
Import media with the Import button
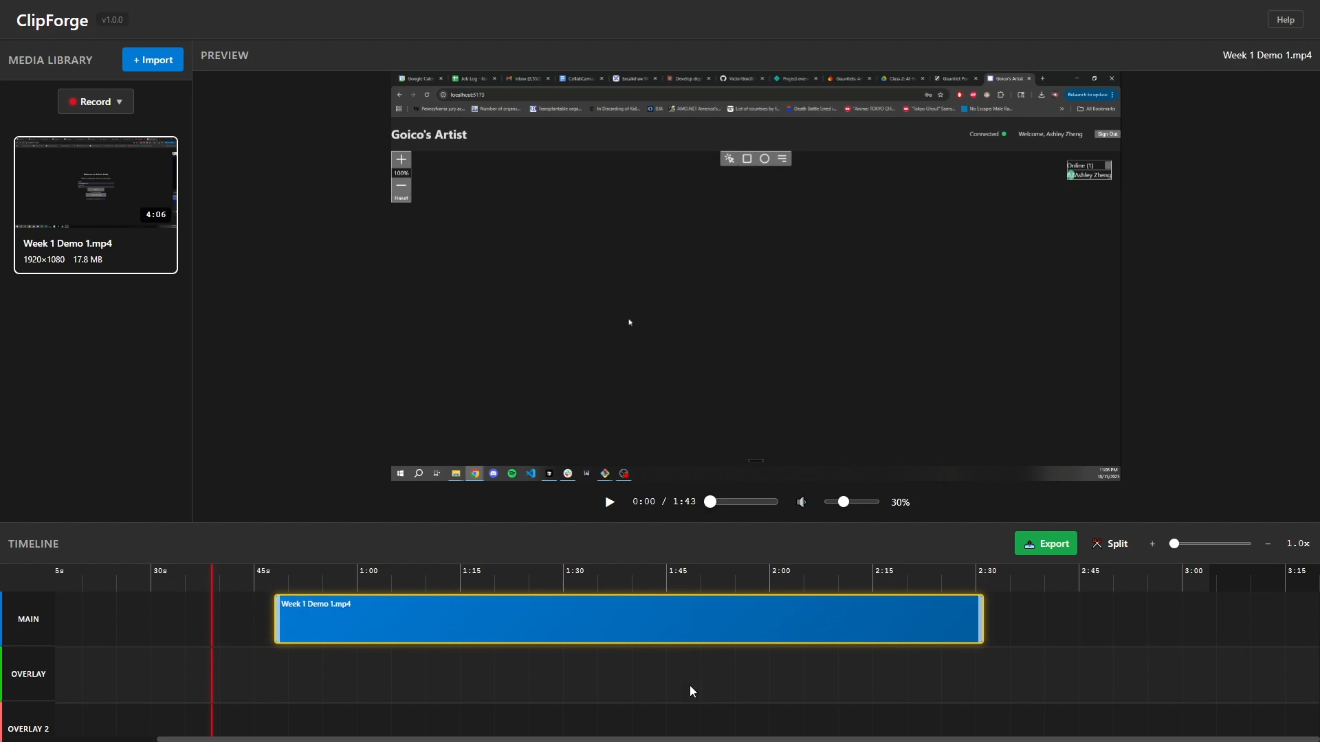click(x=152, y=60)
